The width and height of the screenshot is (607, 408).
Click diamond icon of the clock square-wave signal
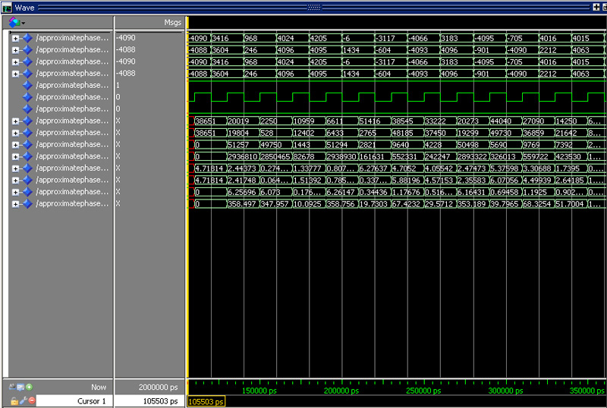[27, 97]
